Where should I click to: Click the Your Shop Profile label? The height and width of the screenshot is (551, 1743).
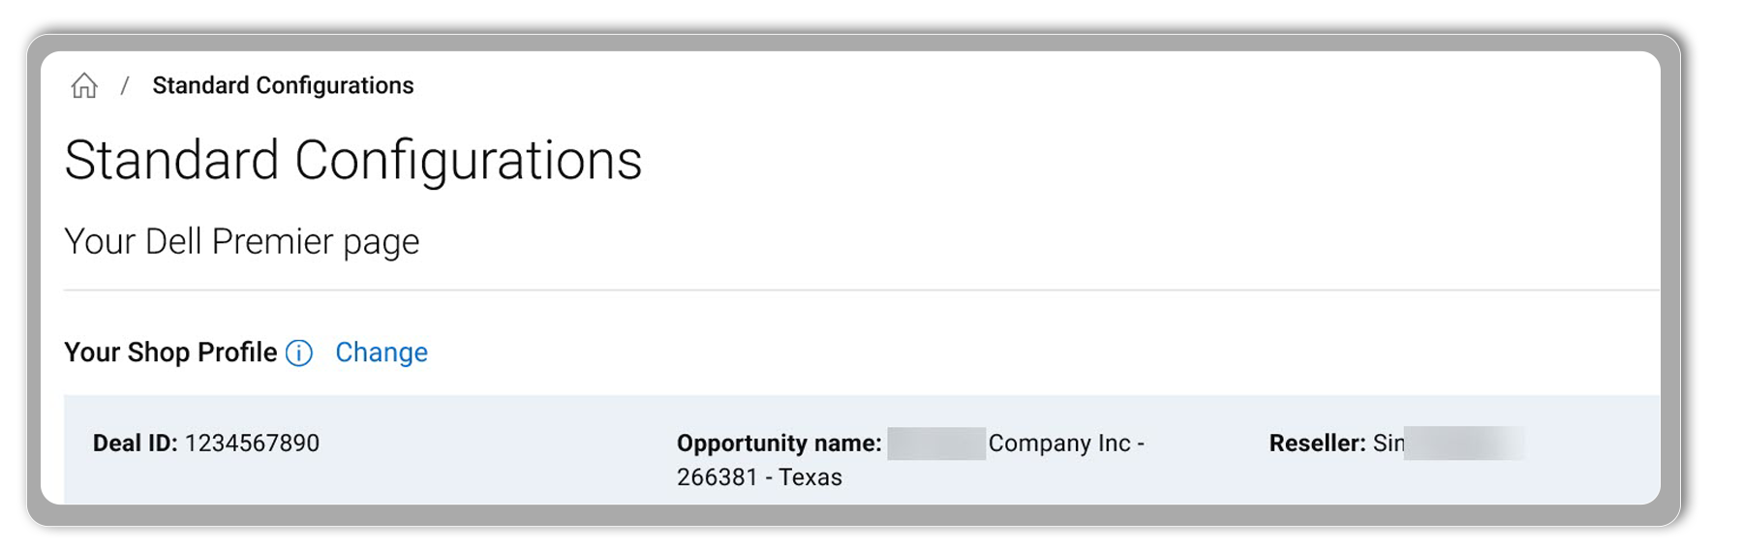click(170, 352)
